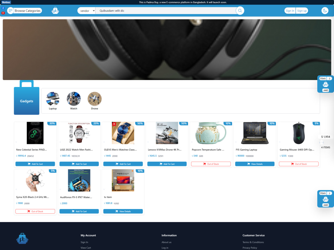This screenshot has height=250, width=334.
Task: Open Razer Gaming Mouse product image
Action: [299, 133]
